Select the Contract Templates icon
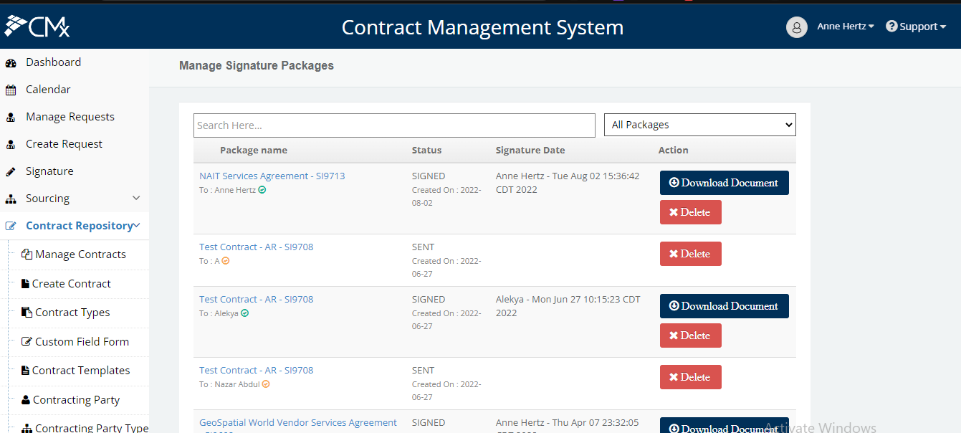 [25, 370]
